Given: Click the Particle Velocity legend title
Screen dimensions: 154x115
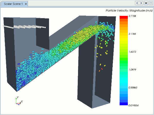Looking at the screenshot, I should pos(129,10).
